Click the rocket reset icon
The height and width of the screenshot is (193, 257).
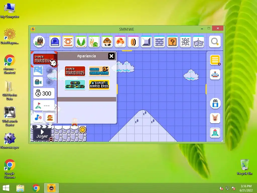(x=215, y=133)
